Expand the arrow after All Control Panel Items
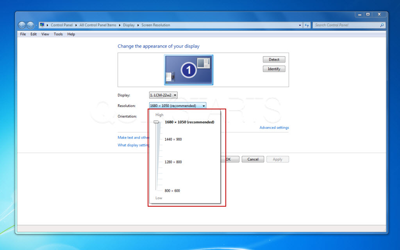This screenshot has width=400, height=250. 120,25
